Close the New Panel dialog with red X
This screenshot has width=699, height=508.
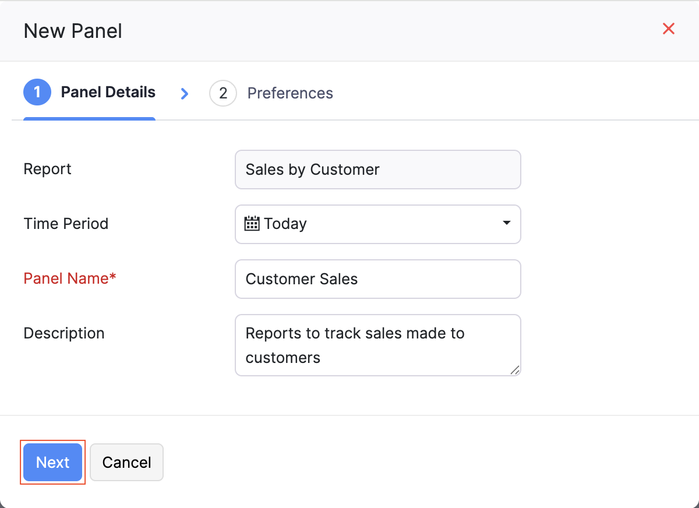pyautogui.click(x=669, y=29)
